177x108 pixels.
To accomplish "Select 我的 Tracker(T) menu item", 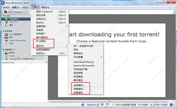I will [x=50, y=11].
